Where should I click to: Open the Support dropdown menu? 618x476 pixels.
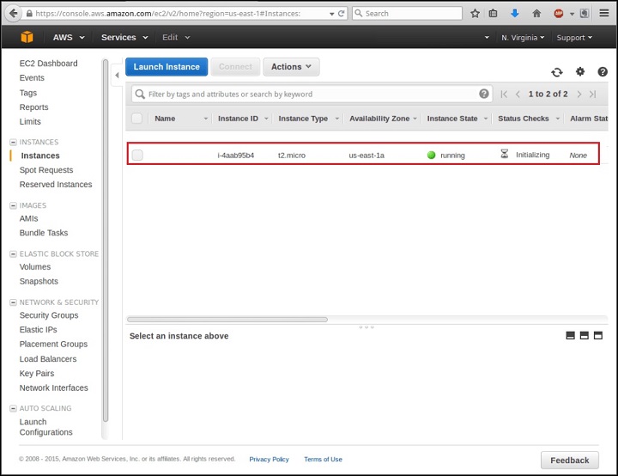[x=574, y=38]
